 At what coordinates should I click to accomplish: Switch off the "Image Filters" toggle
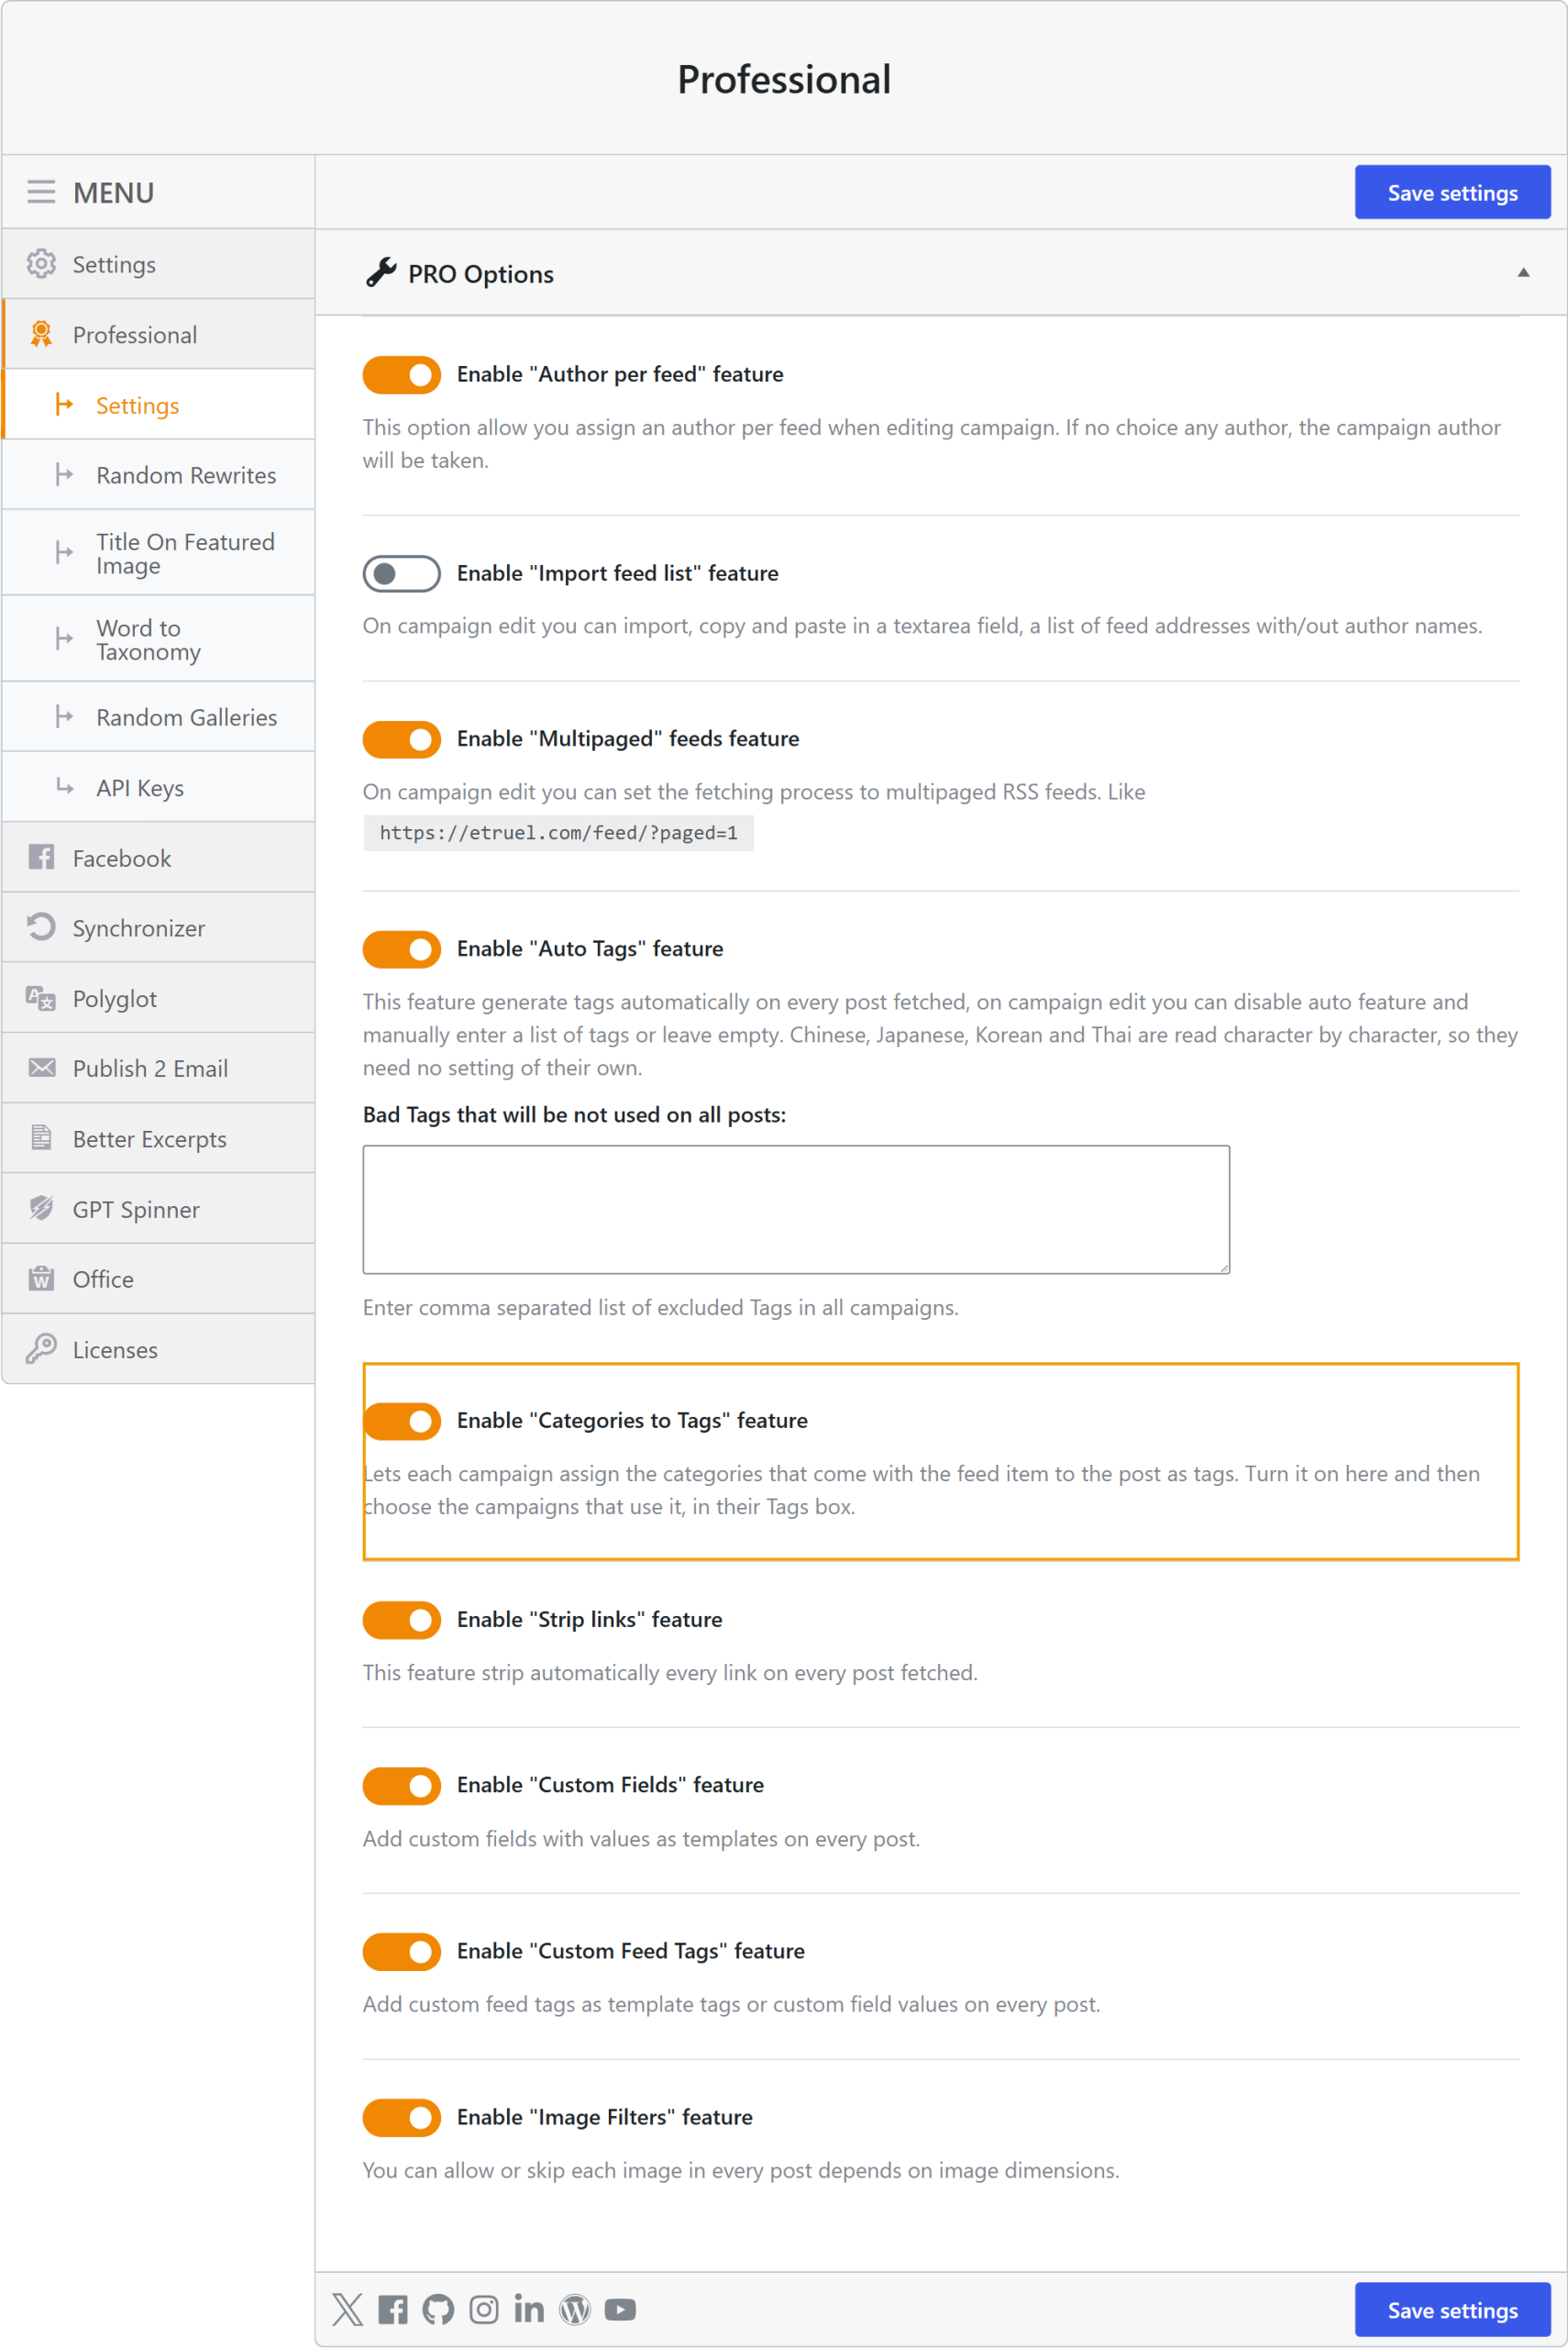coord(402,2118)
